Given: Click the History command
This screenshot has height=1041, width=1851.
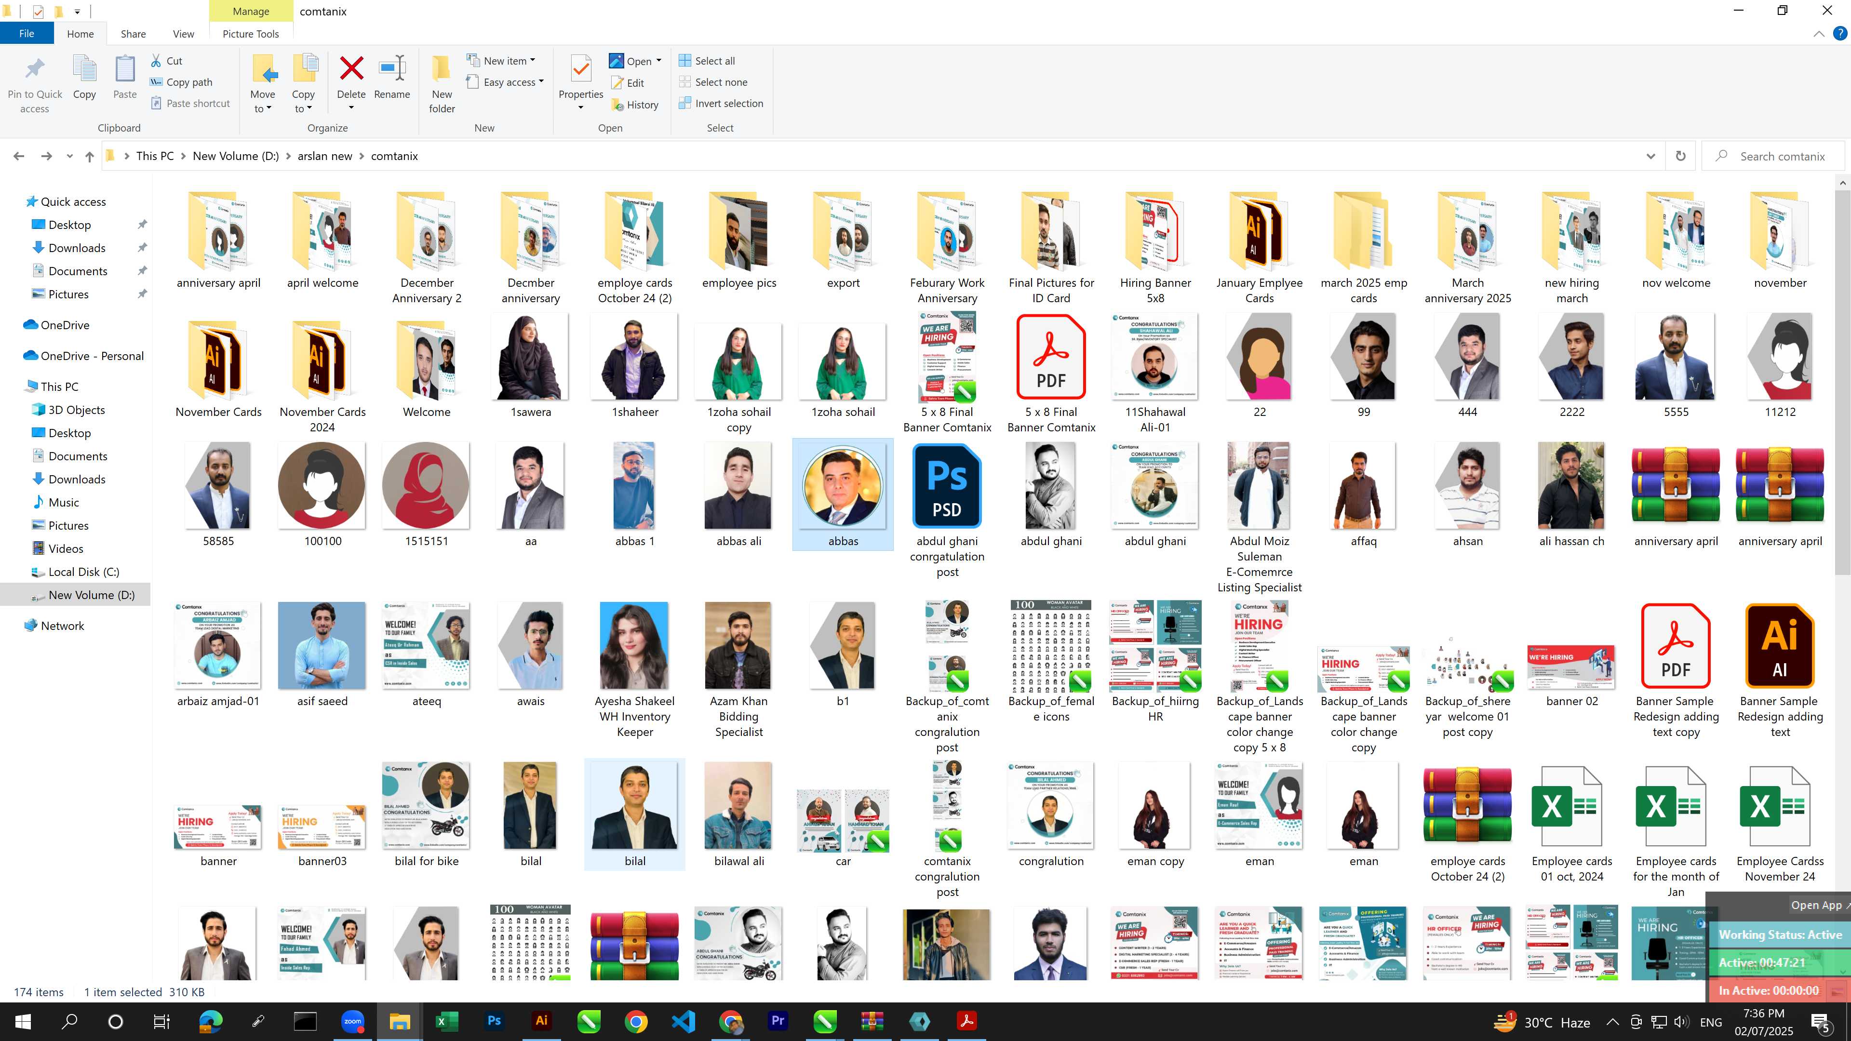Looking at the screenshot, I should point(634,105).
